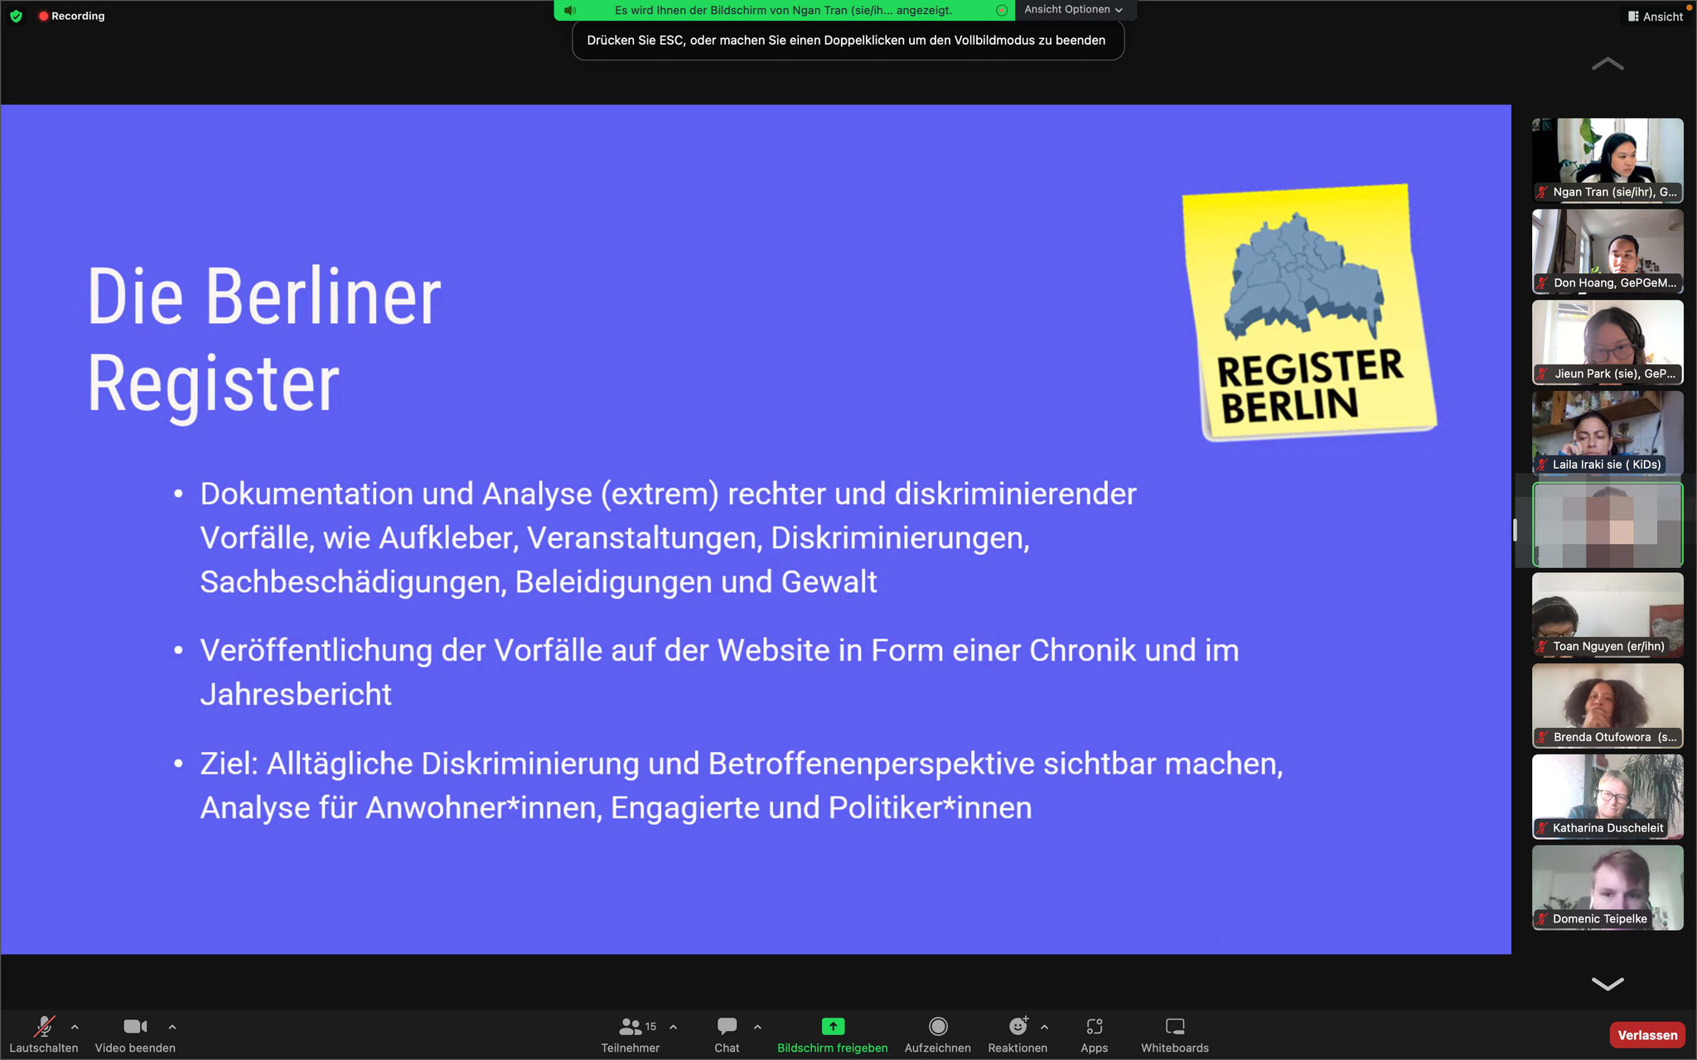
Task: Expand audio options arrow next to Lautschalten
Action: 75,1027
